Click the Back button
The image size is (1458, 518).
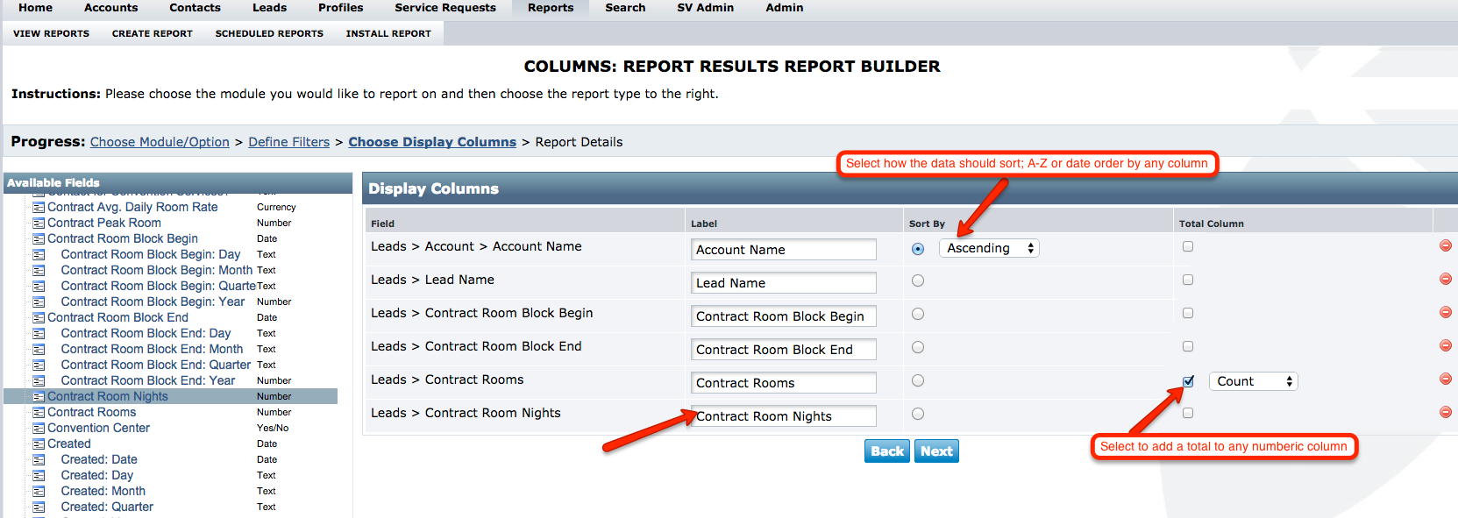[x=887, y=451]
